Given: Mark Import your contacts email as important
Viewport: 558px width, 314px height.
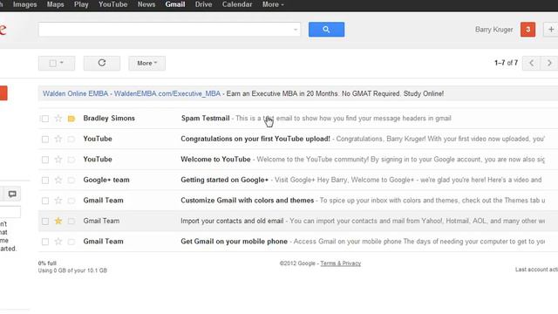Looking at the screenshot, I should (x=71, y=222).
